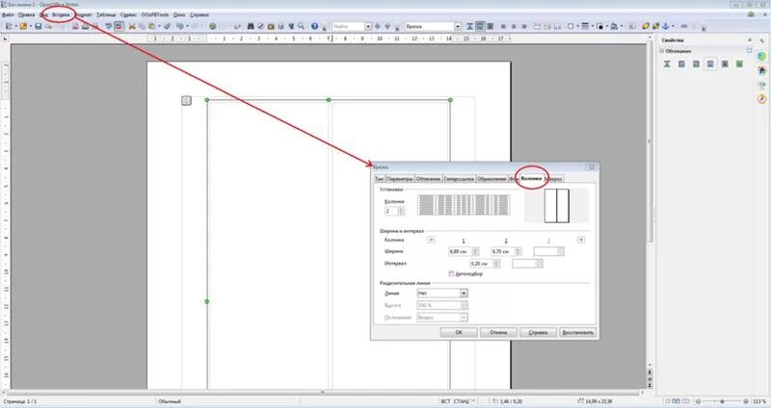Switch to the Гиперссылка tab

point(459,179)
